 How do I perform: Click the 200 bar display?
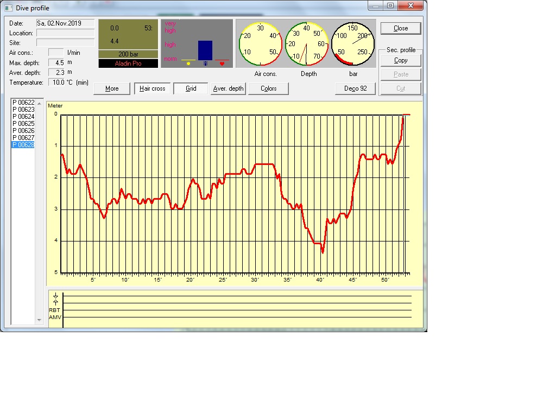pyautogui.click(x=128, y=54)
